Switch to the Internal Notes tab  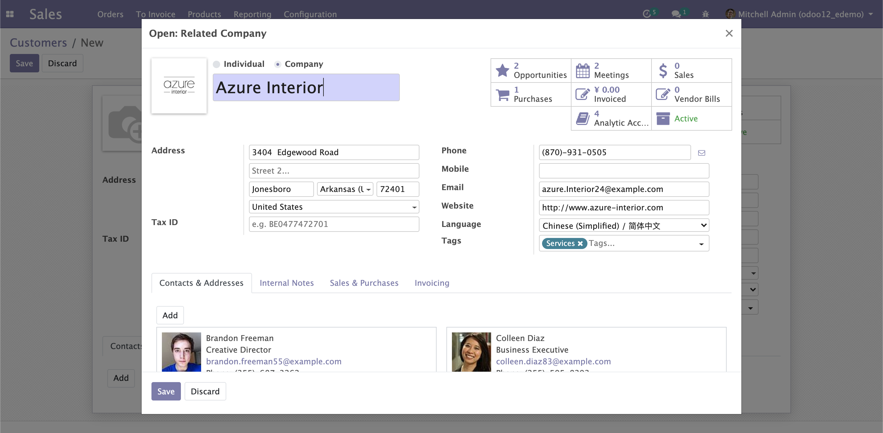point(286,283)
